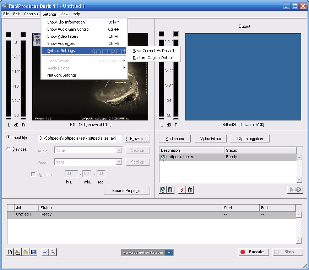Click the magnifier log viewer icon
Screen dimensions: 309x270
click(53, 252)
